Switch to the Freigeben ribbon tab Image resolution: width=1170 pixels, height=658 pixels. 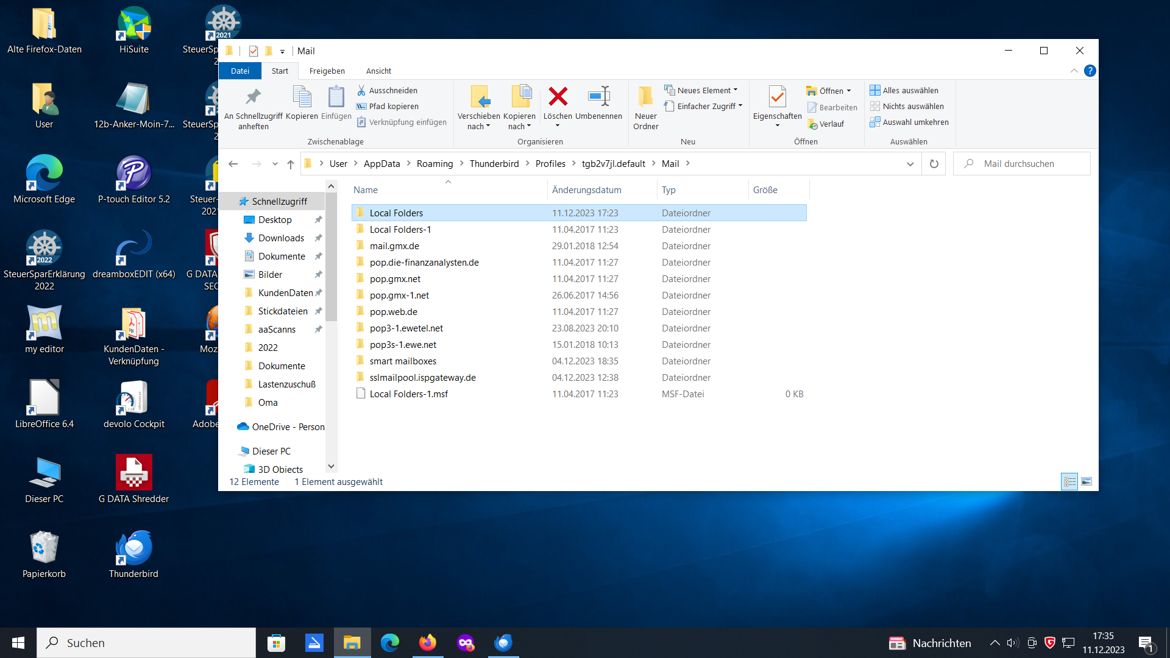click(327, 71)
